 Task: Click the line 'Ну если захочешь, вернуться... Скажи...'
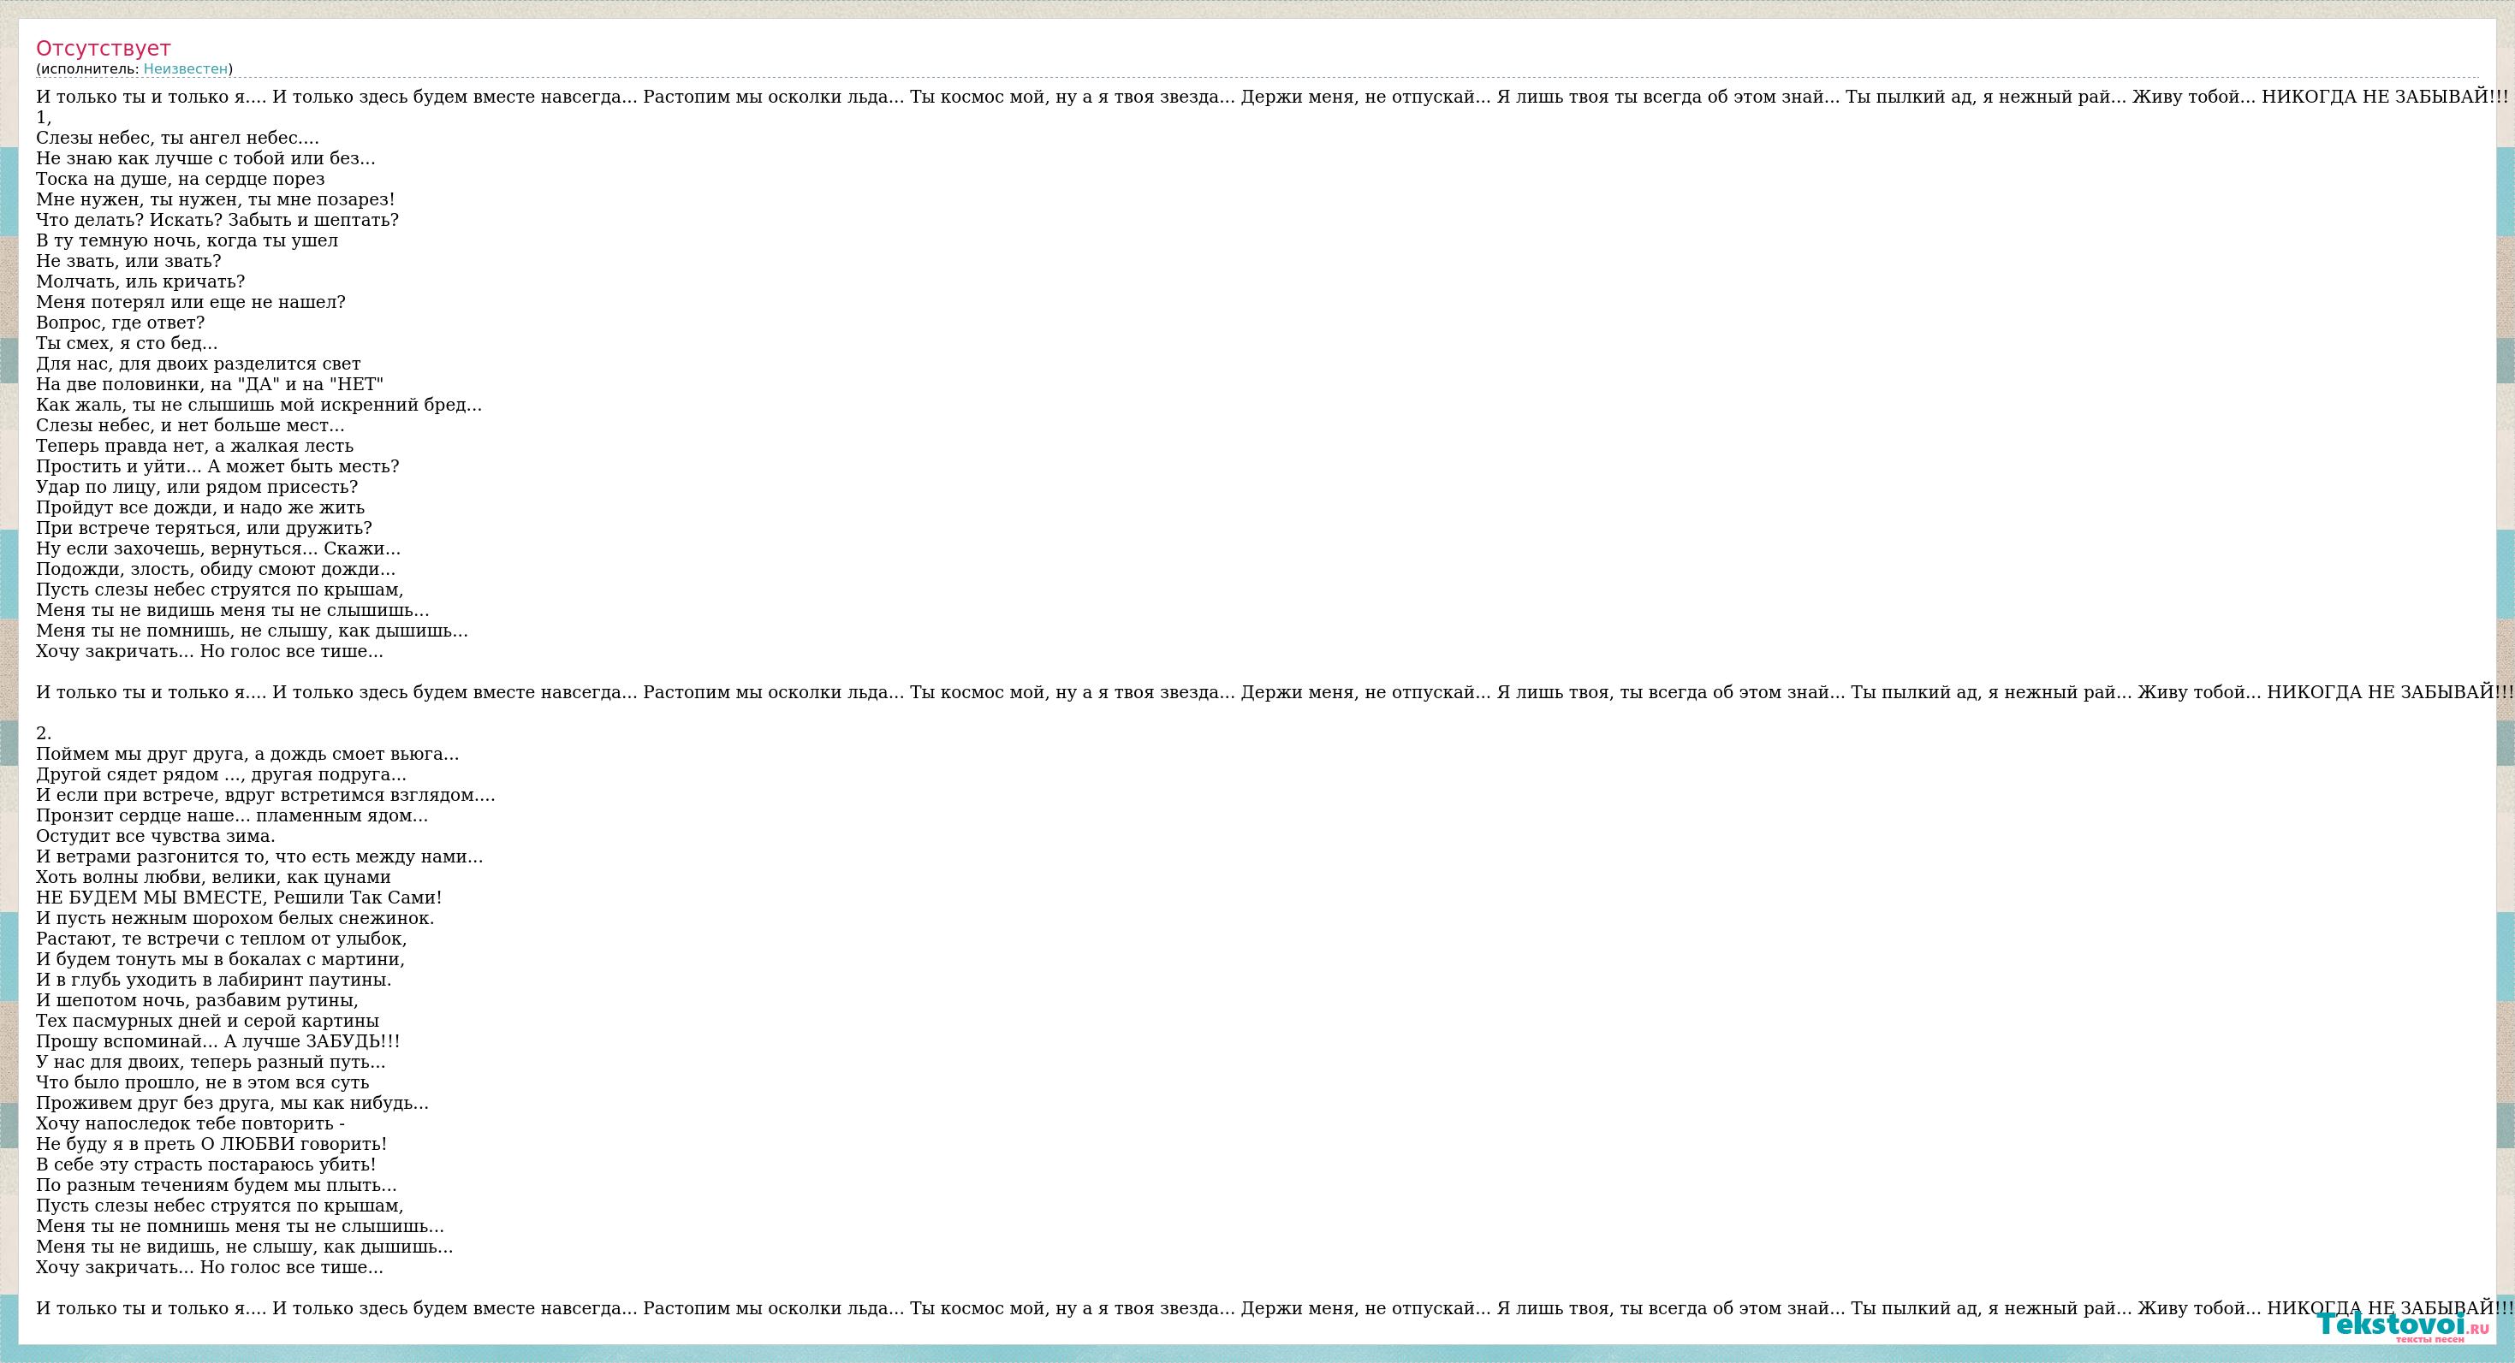[218, 548]
